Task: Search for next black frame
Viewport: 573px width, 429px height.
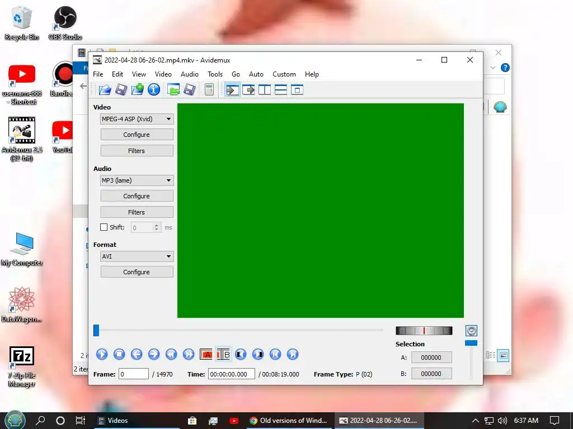Action: click(258, 354)
